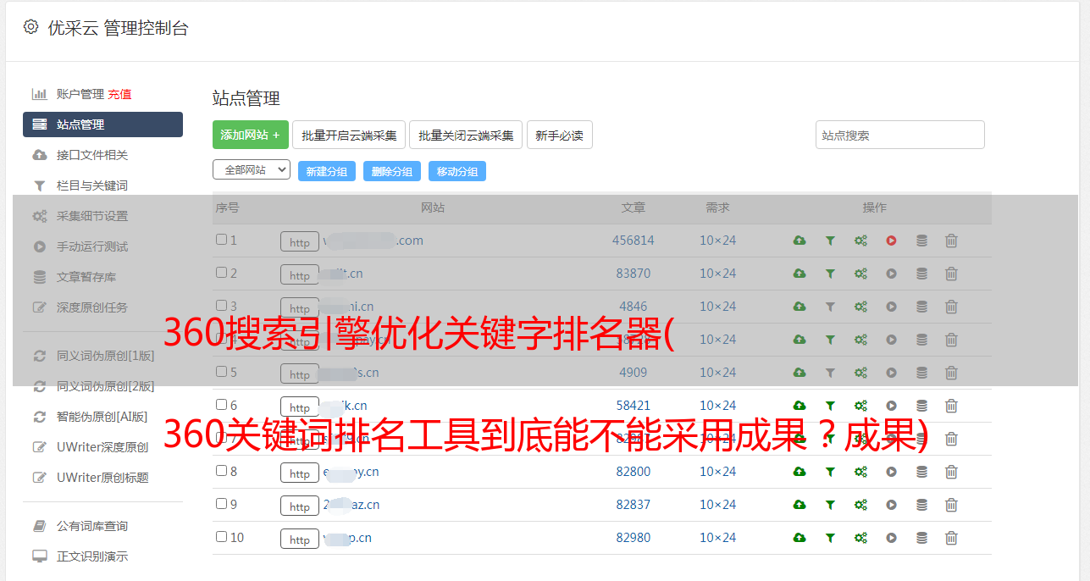
Task: Click gear icon beside 优采云 管理控制台 title
Action: [x=31, y=27]
